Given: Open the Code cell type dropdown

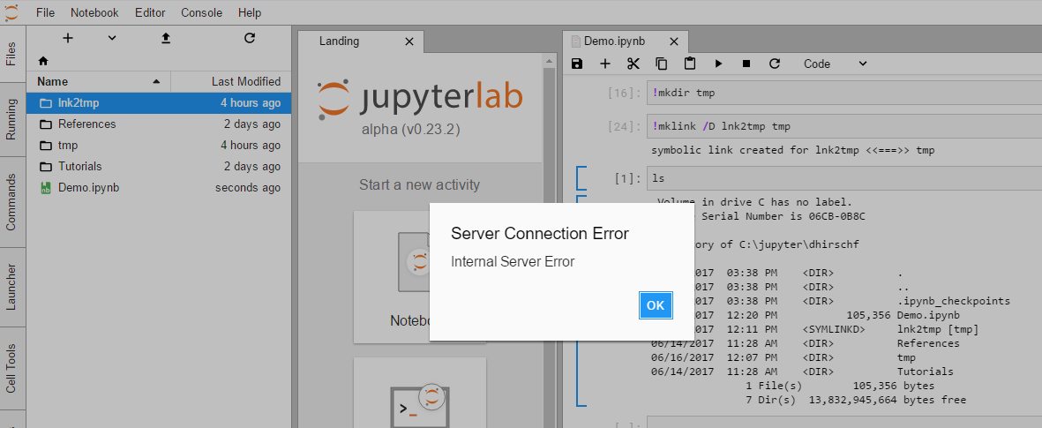Looking at the screenshot, I should point(836,64).
